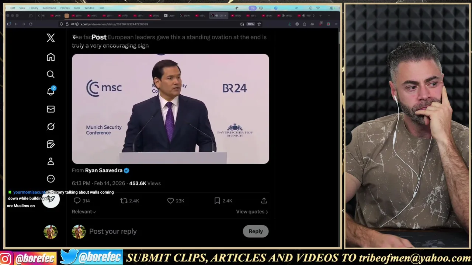Image resolution: width=472 pixels, height=265 pixels.
Task: Play the Munich Security Conference video
Action: (170, 109)
